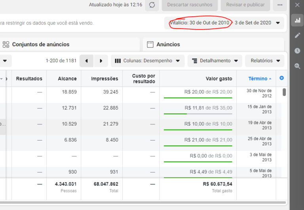
Task: Click the Descartar rascunhos button
Action: click(x=190, y=5)
